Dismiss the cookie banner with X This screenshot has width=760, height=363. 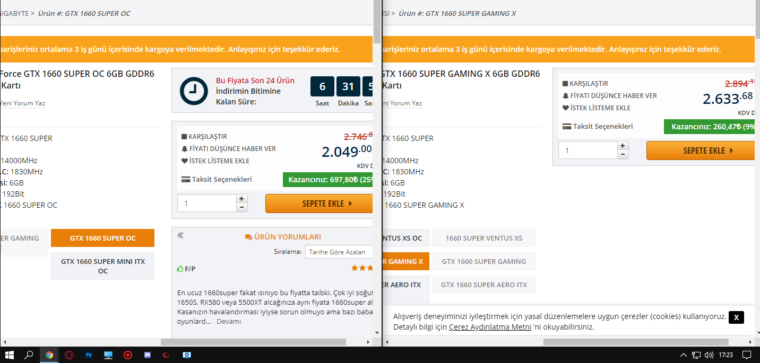(x=736, y=317)
